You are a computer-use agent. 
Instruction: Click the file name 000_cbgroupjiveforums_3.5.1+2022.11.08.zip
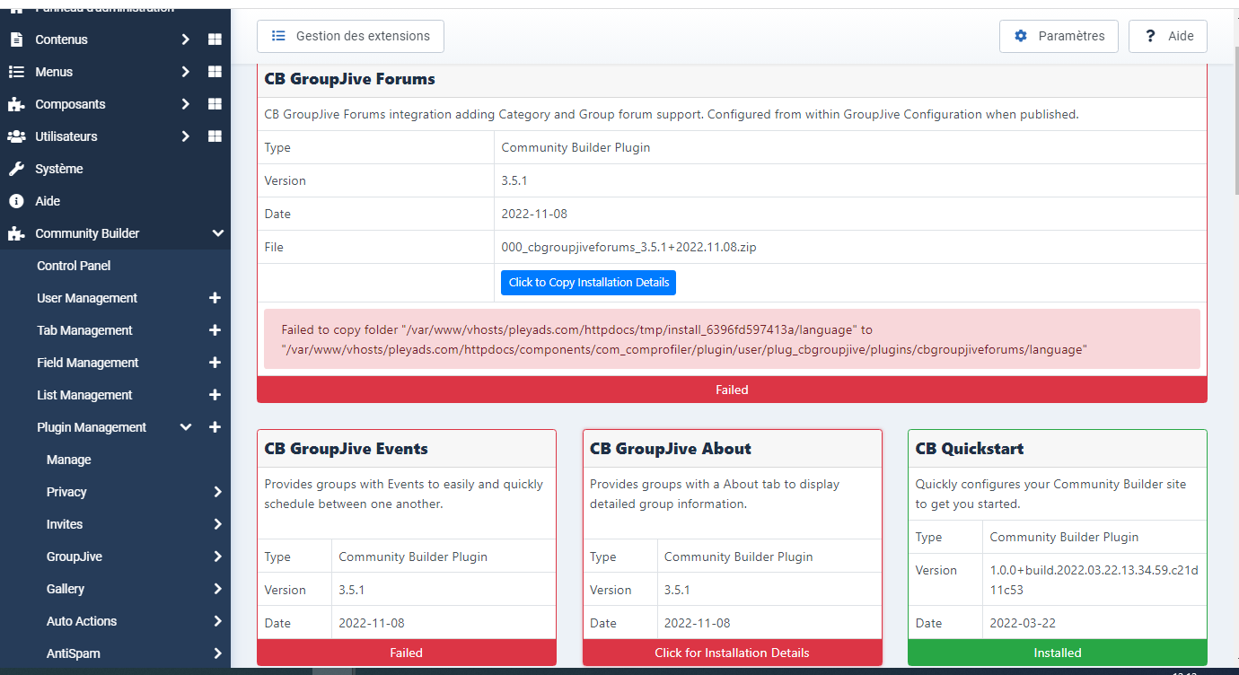628,247
